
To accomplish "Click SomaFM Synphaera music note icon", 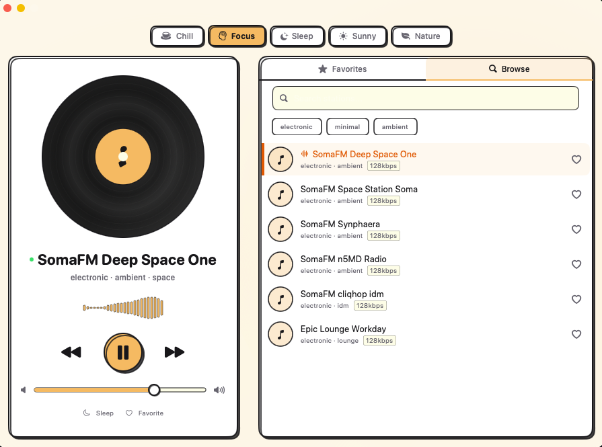I will [280, 229].
